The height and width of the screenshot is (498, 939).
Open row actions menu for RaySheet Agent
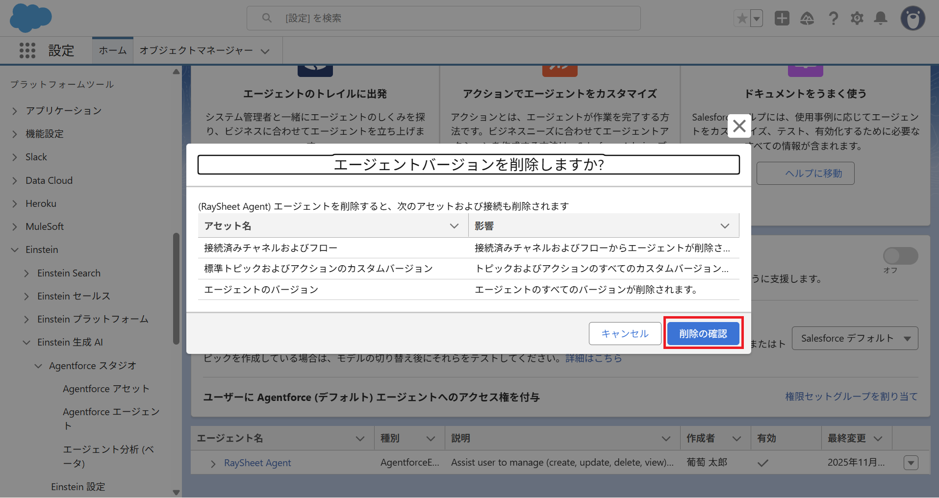(x=911, y=463)
